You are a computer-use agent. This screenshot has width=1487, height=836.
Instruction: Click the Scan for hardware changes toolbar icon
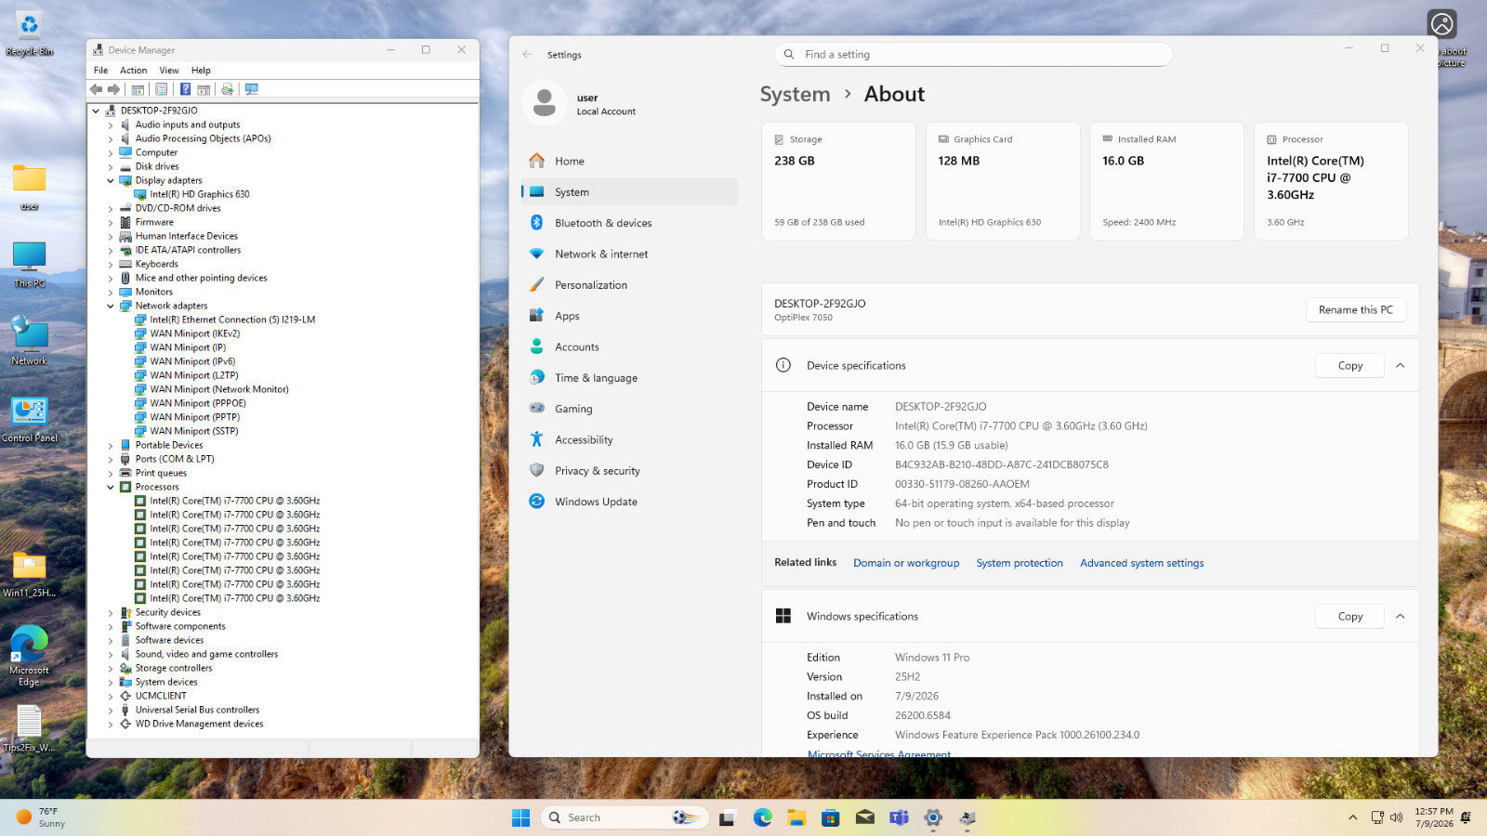point(251,89)
